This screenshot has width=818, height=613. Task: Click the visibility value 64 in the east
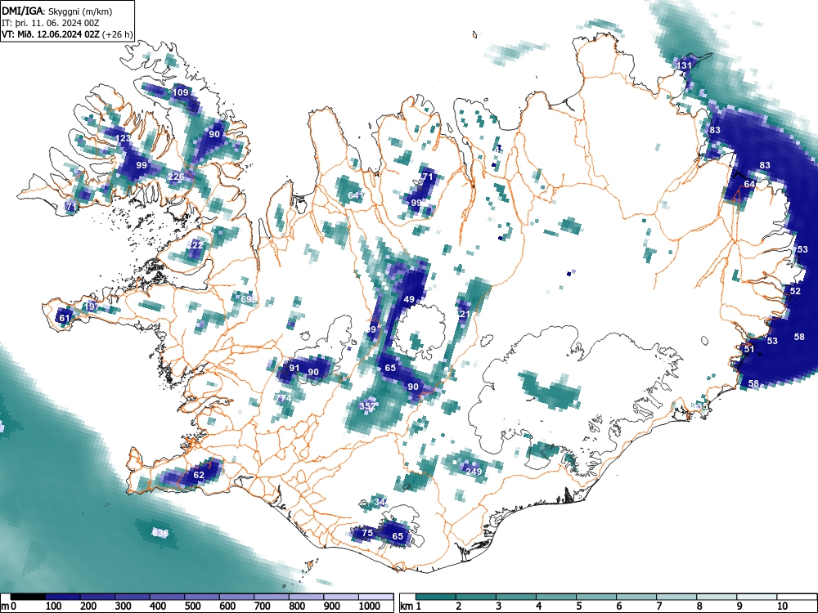click(749, 184)
